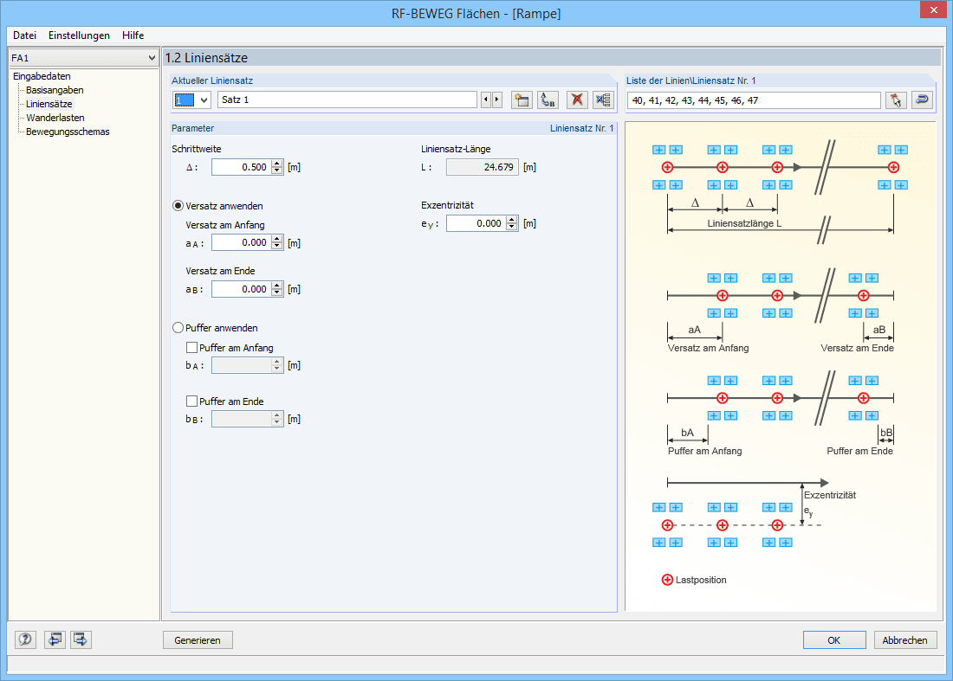Enable Puffer am Ende checkbox
The image size is (953, 681).
(191, 402)
